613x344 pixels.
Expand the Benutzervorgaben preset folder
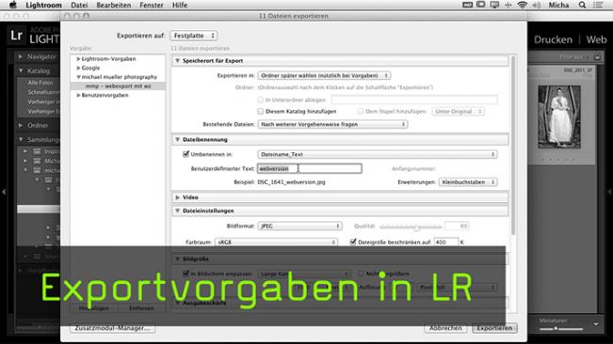[78, 95]
